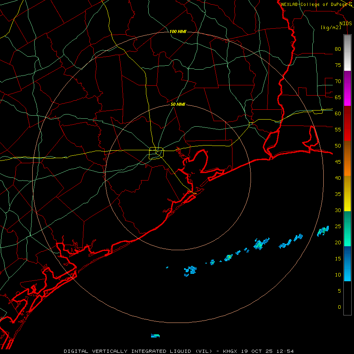354x354 pixels.
Task: Pick the 45 scale label
Action: coord(338,162)
